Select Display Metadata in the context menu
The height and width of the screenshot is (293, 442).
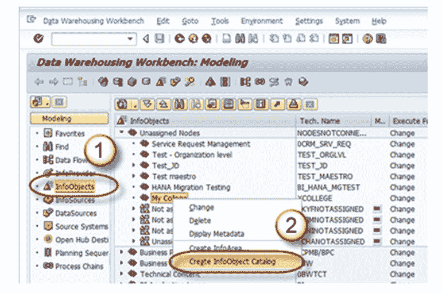[x=216, y=234]
